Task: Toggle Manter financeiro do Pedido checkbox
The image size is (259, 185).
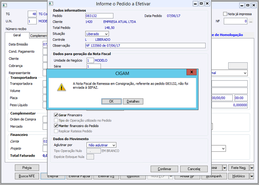Action: (56, 126)
